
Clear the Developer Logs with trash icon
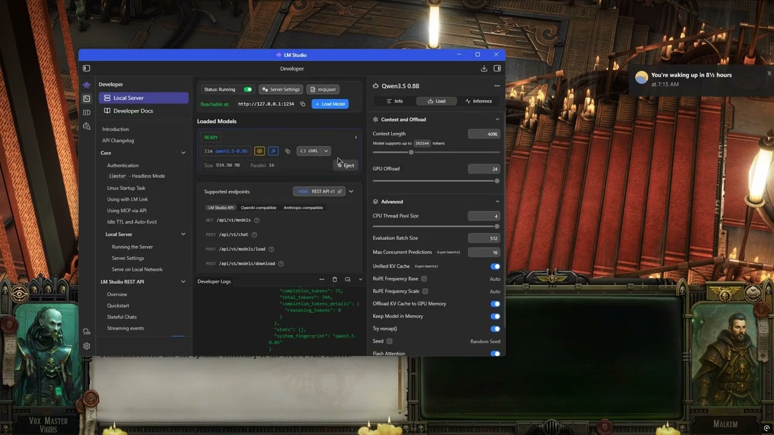tap(335, 279)
